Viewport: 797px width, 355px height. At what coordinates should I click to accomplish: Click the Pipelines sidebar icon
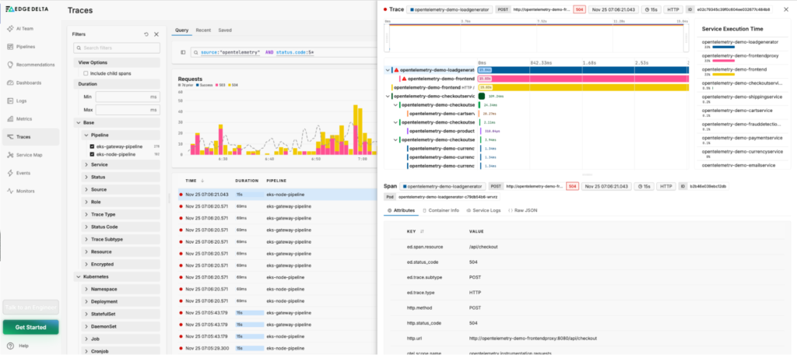(x=10, y=47)
